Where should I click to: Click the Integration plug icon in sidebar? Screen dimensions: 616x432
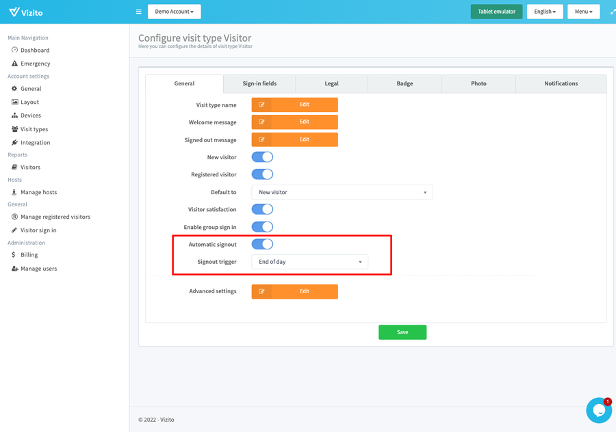pyautogui.click(x=14, y=143)
